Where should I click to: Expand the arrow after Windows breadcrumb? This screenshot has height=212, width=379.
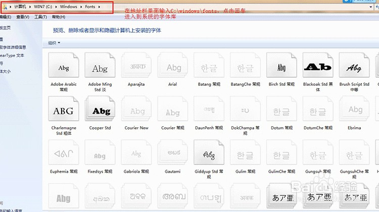click(81, 7)
